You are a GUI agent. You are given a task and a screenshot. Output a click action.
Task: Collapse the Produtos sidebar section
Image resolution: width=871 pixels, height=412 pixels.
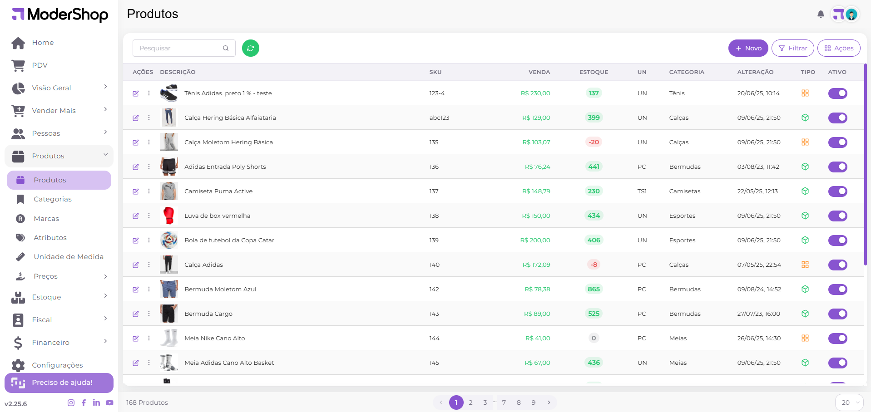pyautogui.click(x=59, y=156)
